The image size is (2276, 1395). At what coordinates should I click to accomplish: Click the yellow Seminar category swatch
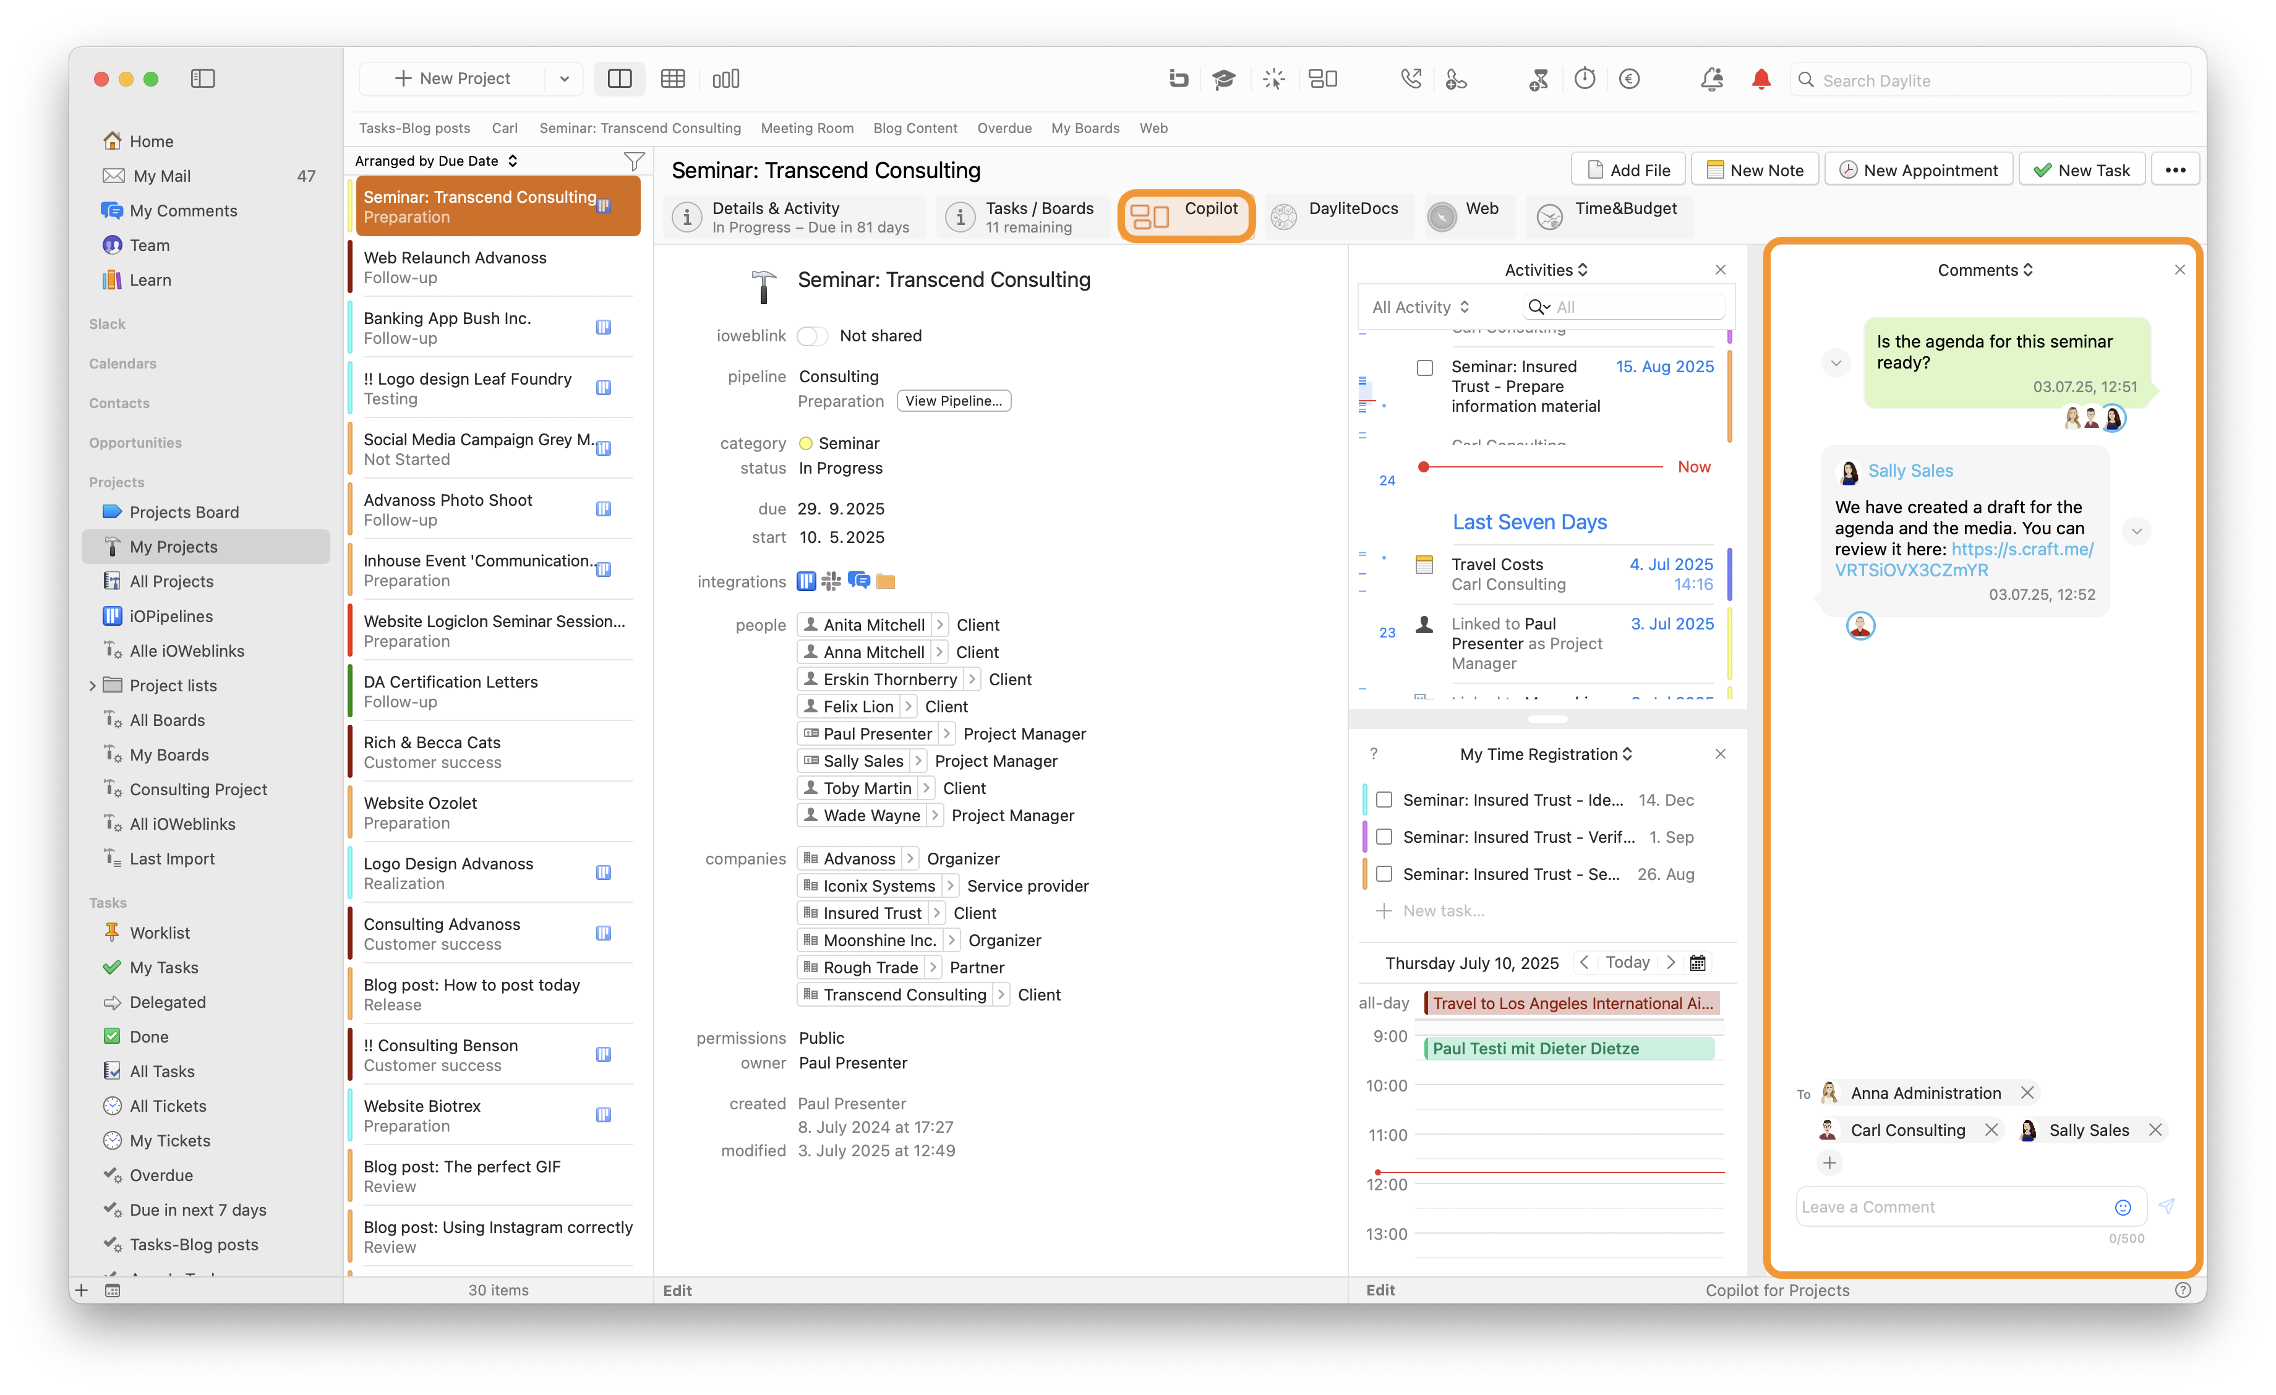pos(805,443)
